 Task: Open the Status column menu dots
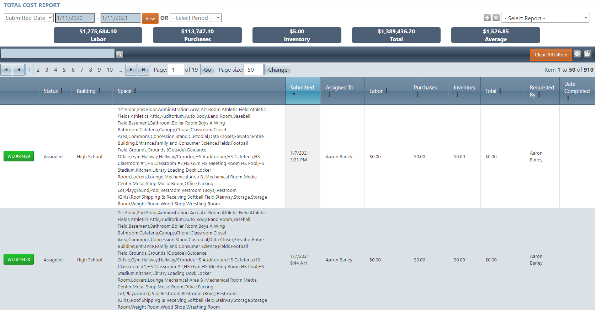pos(62,91)
